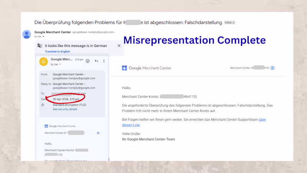Expand the 'to me' recipient arrow under sender
The image size is (307, 173).
coord(43,37)
